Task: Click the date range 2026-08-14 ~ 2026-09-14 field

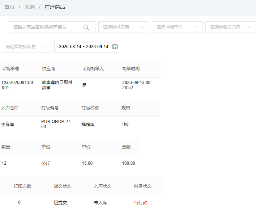Action: 87,47
